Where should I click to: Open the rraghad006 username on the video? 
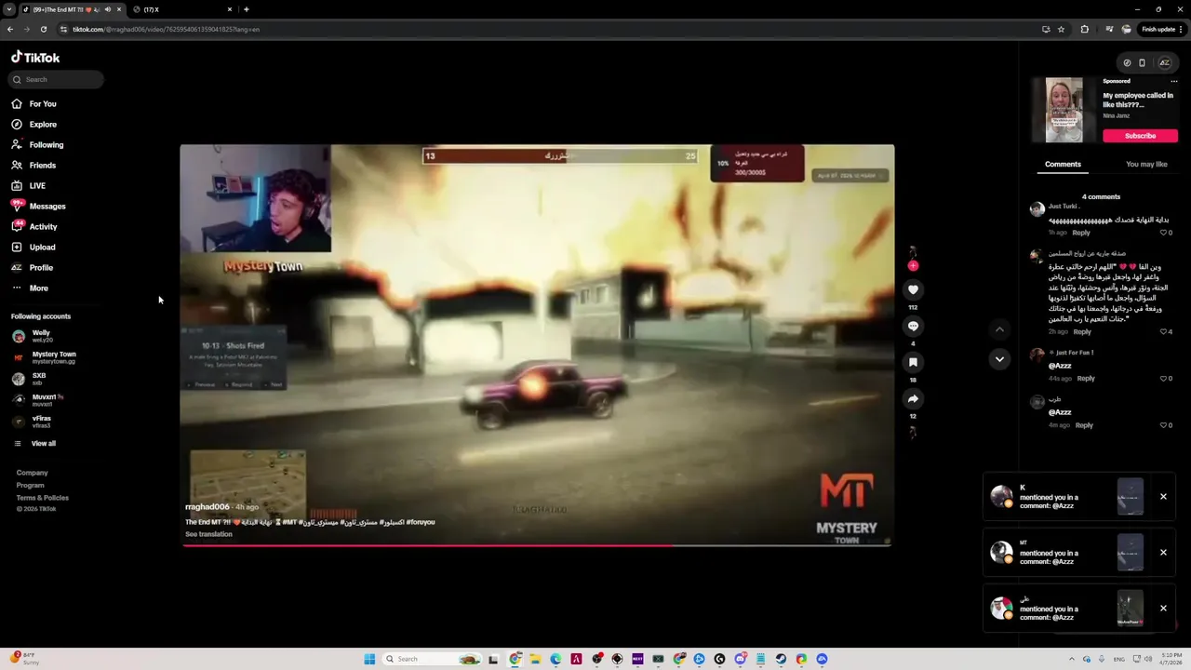(207, 507)
